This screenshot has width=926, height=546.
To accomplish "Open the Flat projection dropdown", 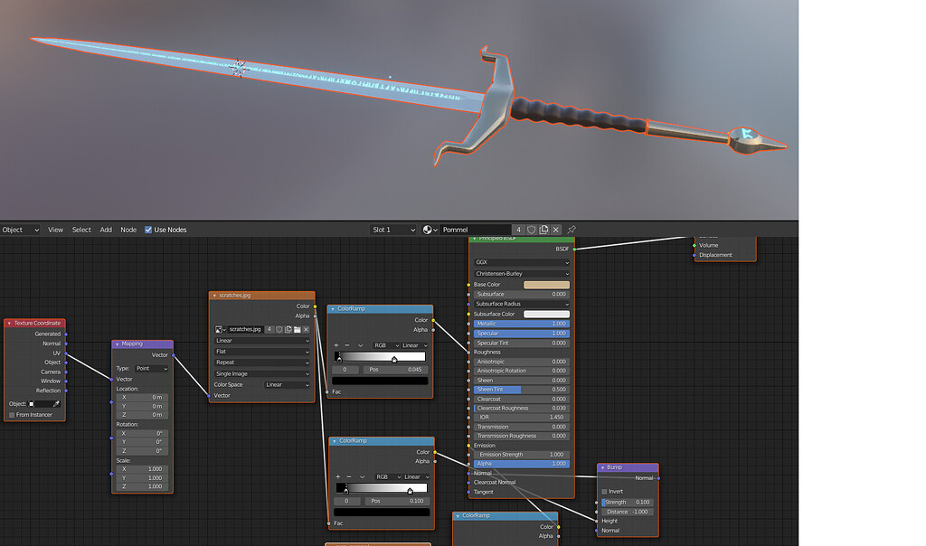I will coord(261,352).
